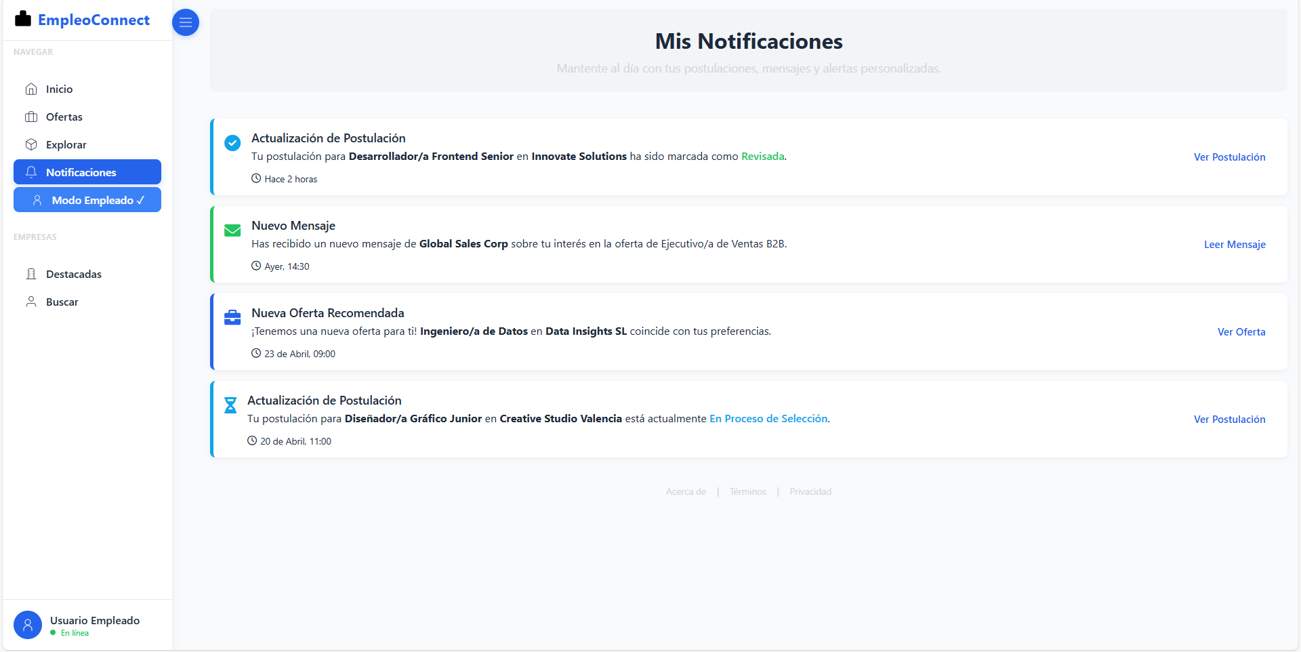This screenshot has width=1301, height=652.
Task: Click the briefcase icon for Nueva Oferta Recomendada
Action: click(x=232, y=317)
